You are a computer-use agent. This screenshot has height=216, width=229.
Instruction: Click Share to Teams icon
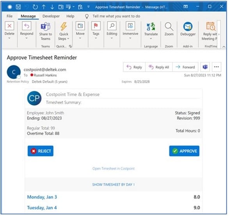[45, 27]
